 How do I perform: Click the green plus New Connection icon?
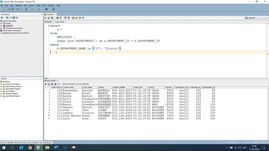pyautogui.click(x=2, y=18)
